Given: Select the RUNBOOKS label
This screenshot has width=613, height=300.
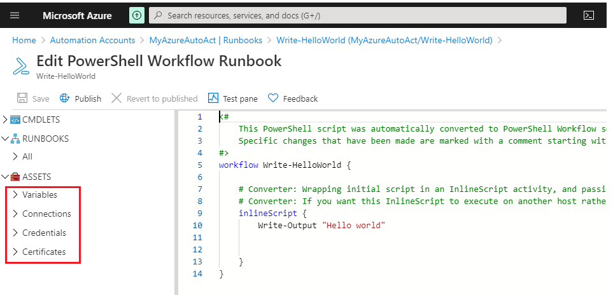Looking at the screenshot, I should [45, 139].
